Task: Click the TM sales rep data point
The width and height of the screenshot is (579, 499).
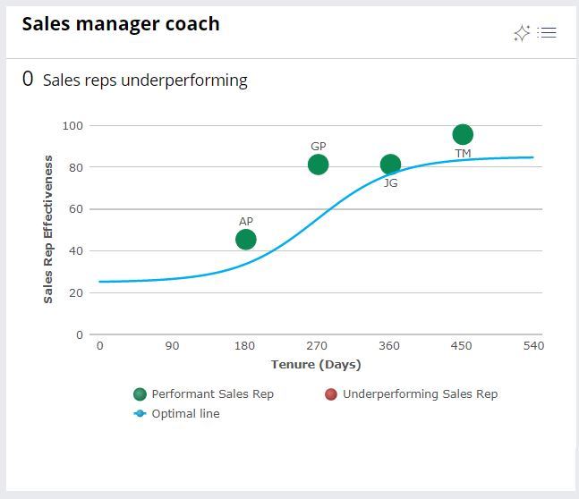Action: [x=463, y=135]
